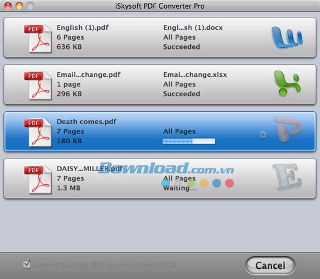The image size is (320, 279).
Task: Toggle Convert scanned PDF documents with OCR checkbox
Action: click(x=27, y=264)
